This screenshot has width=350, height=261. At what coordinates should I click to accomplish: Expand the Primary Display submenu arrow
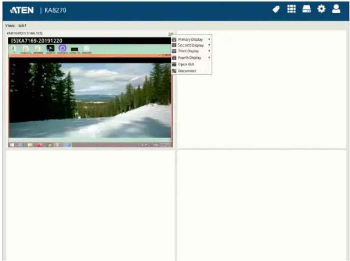tap(209, 39)
